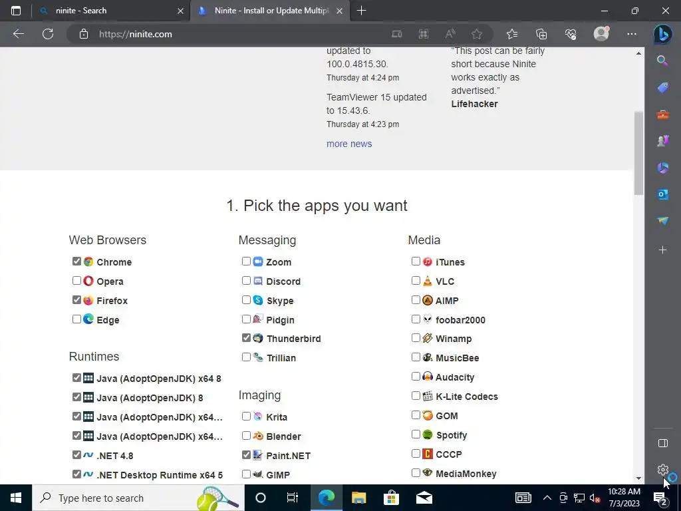
Task: Open sidebar Tools briefcase icon
Action: pos(663,114)
